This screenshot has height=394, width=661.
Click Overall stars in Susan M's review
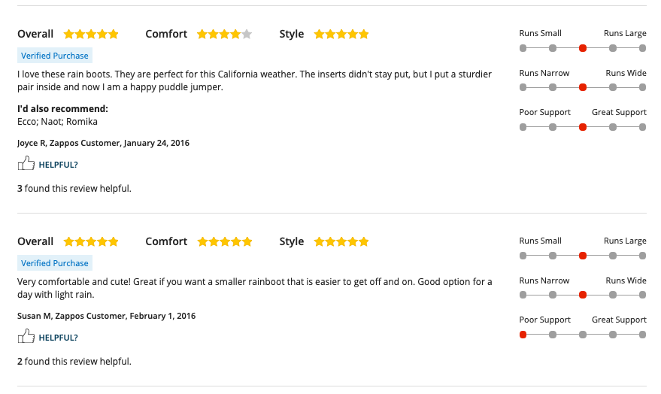coord(91,241)
